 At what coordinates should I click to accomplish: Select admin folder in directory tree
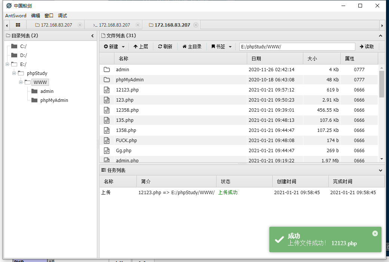click(47, 91)
